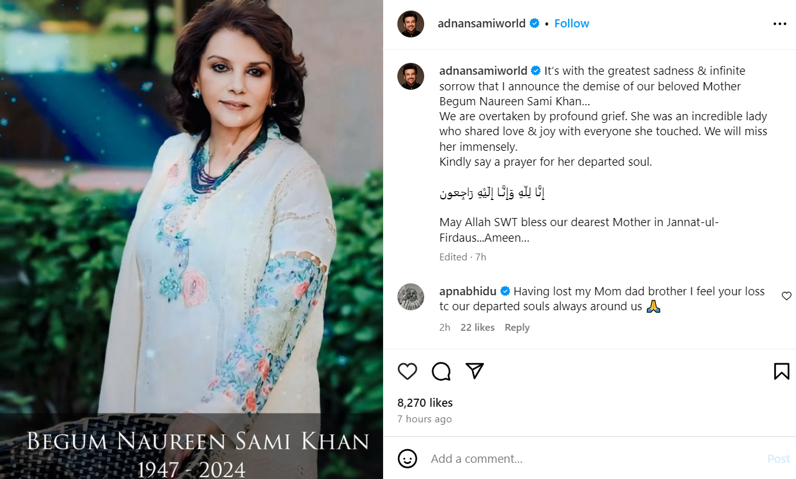Save the post with the bookmark icon
This screenshot has width=796, height=479.
tap(781, 371)
